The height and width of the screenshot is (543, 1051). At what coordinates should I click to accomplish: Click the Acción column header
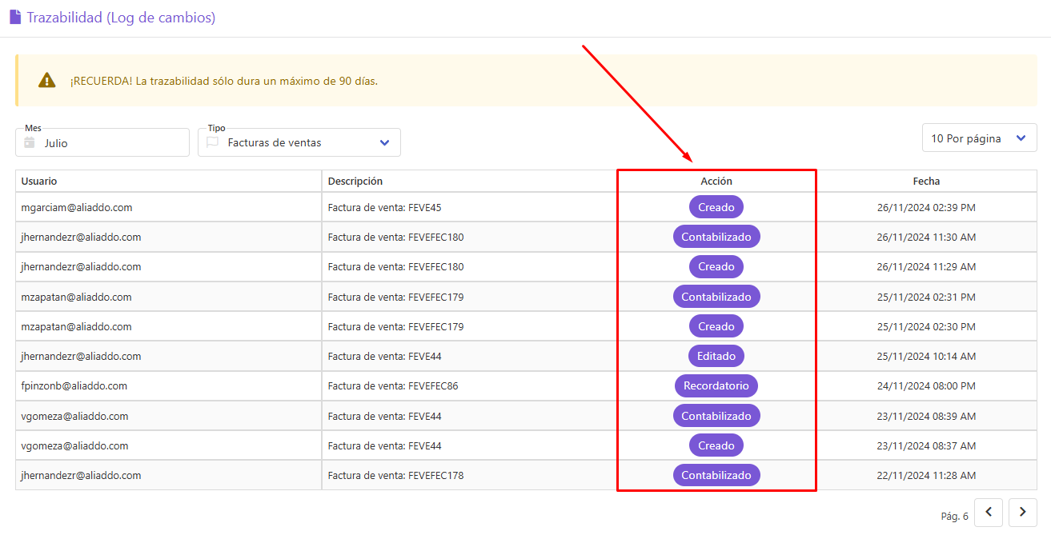(x=716, y=181)
